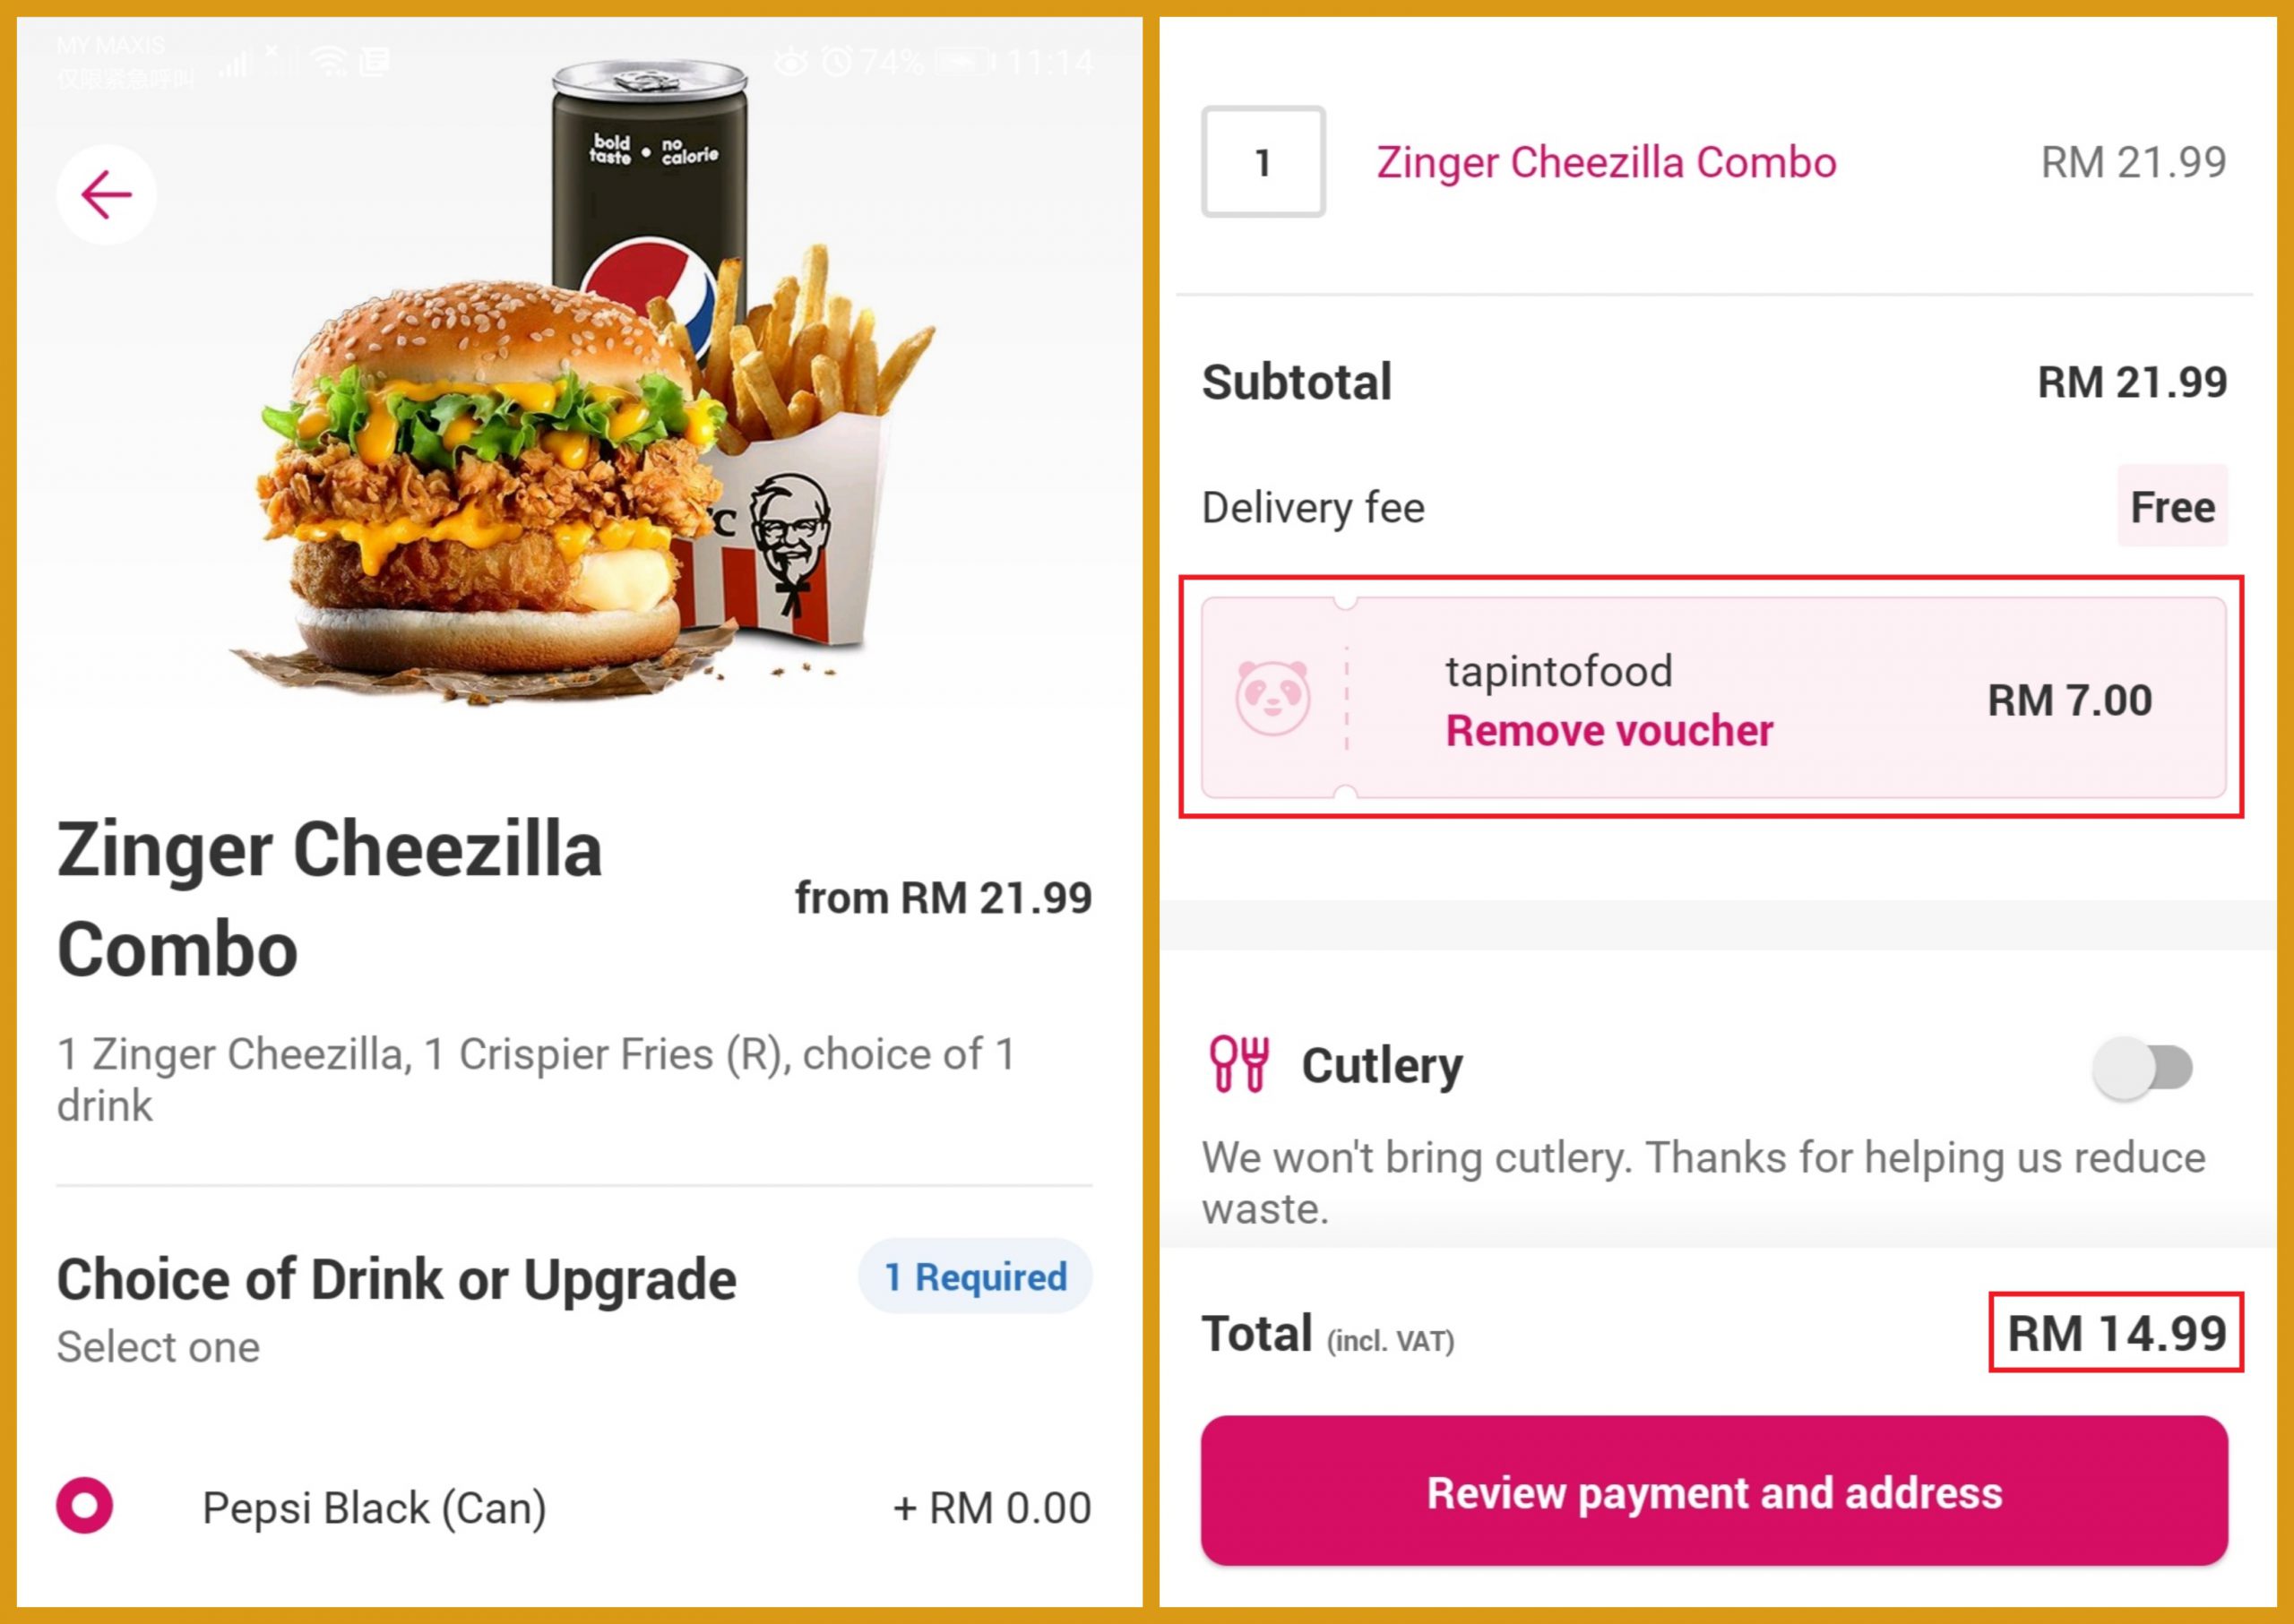Image resolution: width=2294 pixels, height=1624 pixels.
Task: Tap the eye comfort status icon
Action: (x=790, y=62)
